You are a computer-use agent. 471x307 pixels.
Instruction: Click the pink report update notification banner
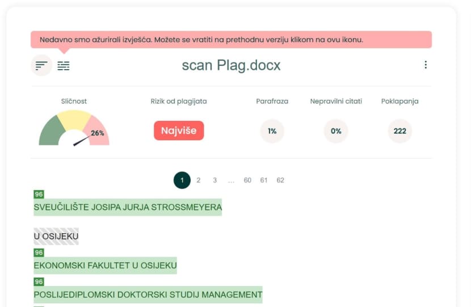(232, 40)
